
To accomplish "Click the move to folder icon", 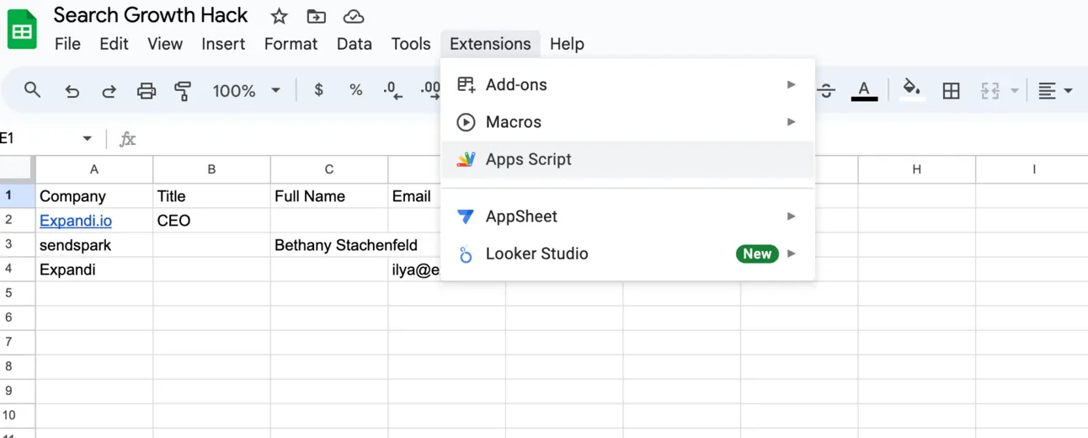I will point(317,16).
